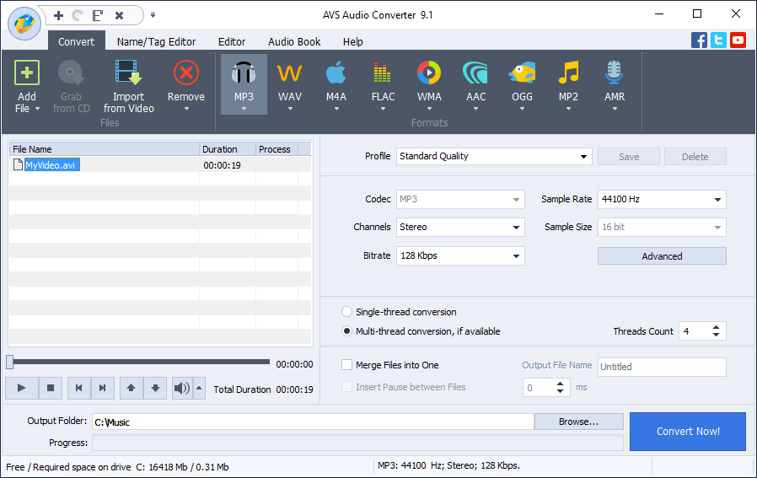Image resolution: width=757 pixels, height=478 pixels.
Task: Open the Sample Rate dropdown
Action: click(x=717, y=200)
